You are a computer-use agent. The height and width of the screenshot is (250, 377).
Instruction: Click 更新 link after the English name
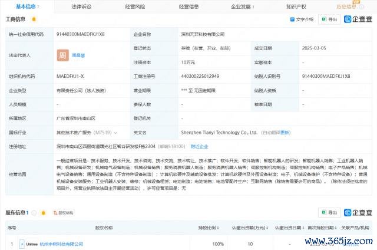point(285,133)
